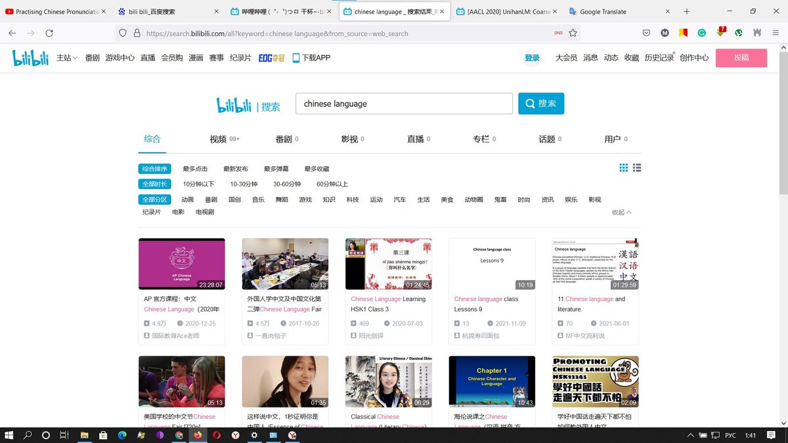
Task: Click the grey M extension icon in toolbar
Action: pyautogui.click(x=665, y=33)
